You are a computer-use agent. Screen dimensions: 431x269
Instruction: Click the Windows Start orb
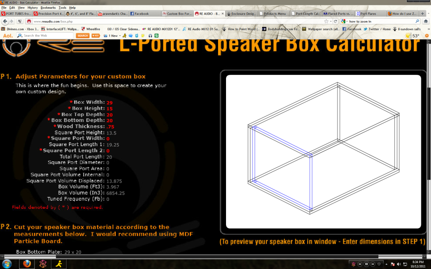(x=7, y=264)
